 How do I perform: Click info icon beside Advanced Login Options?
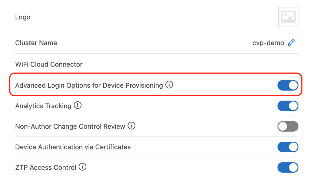pos(169,85)
